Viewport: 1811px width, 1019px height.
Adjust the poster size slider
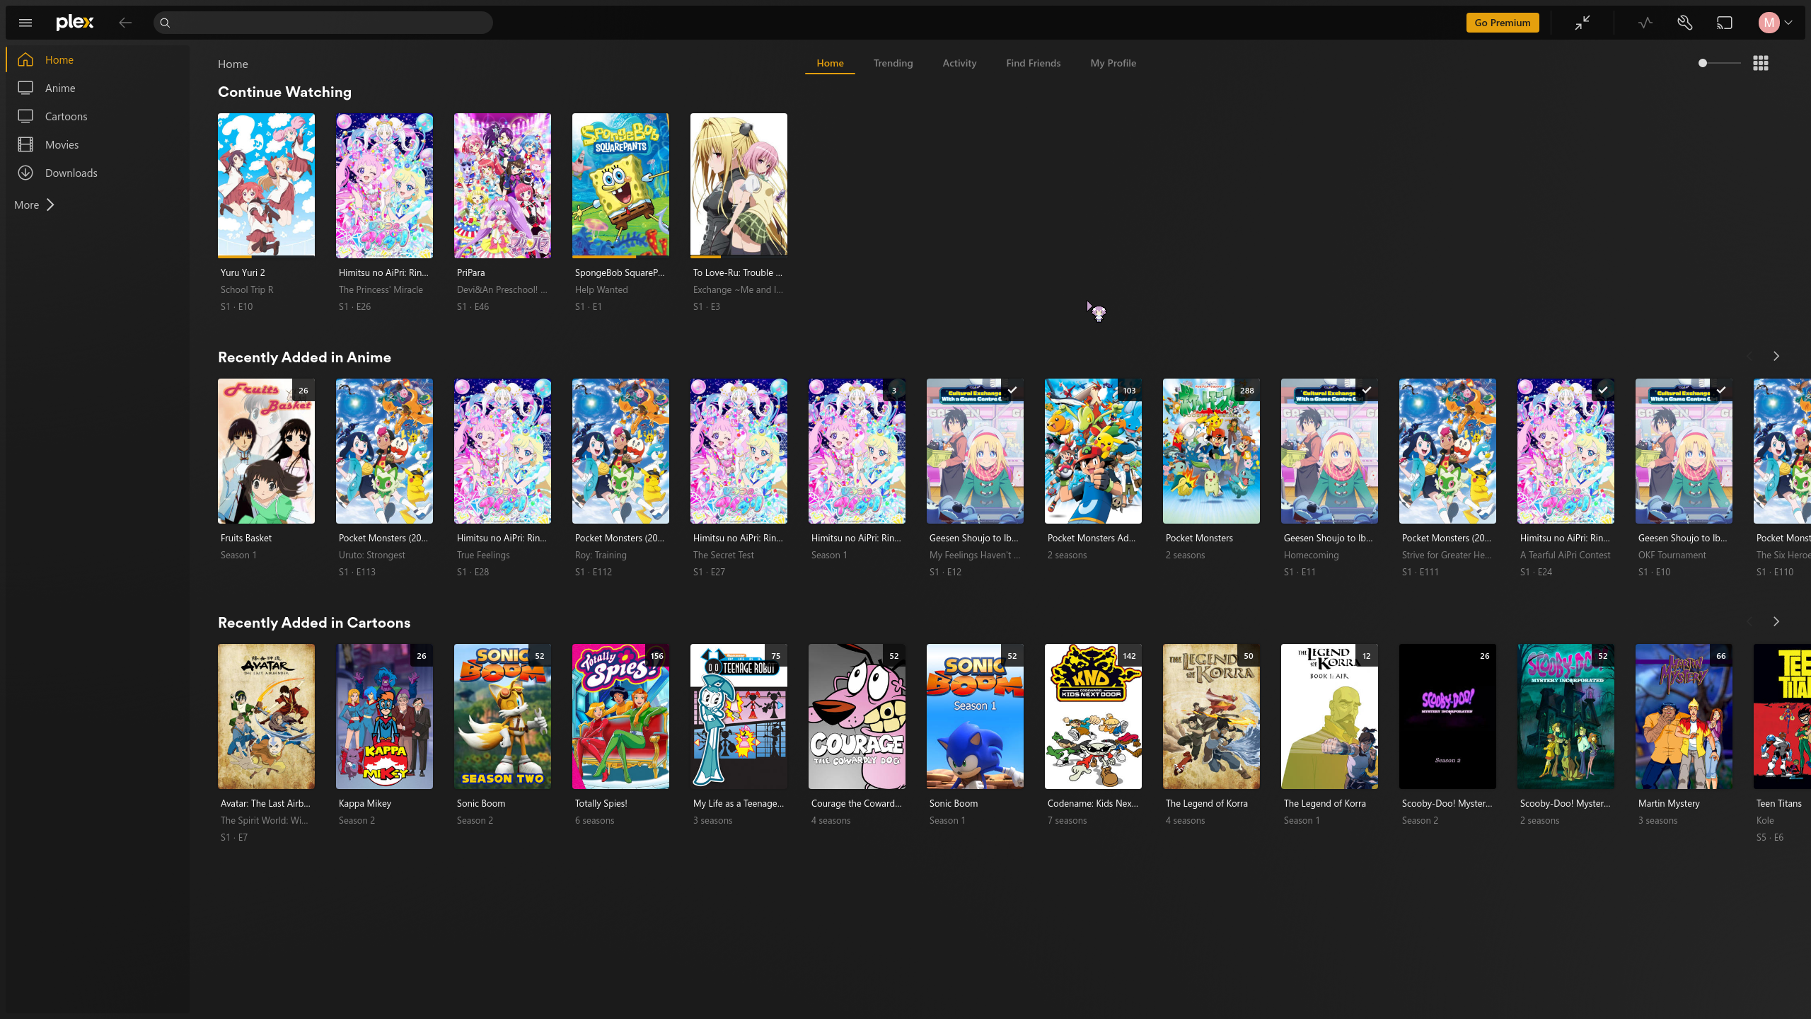point(1703,63)
